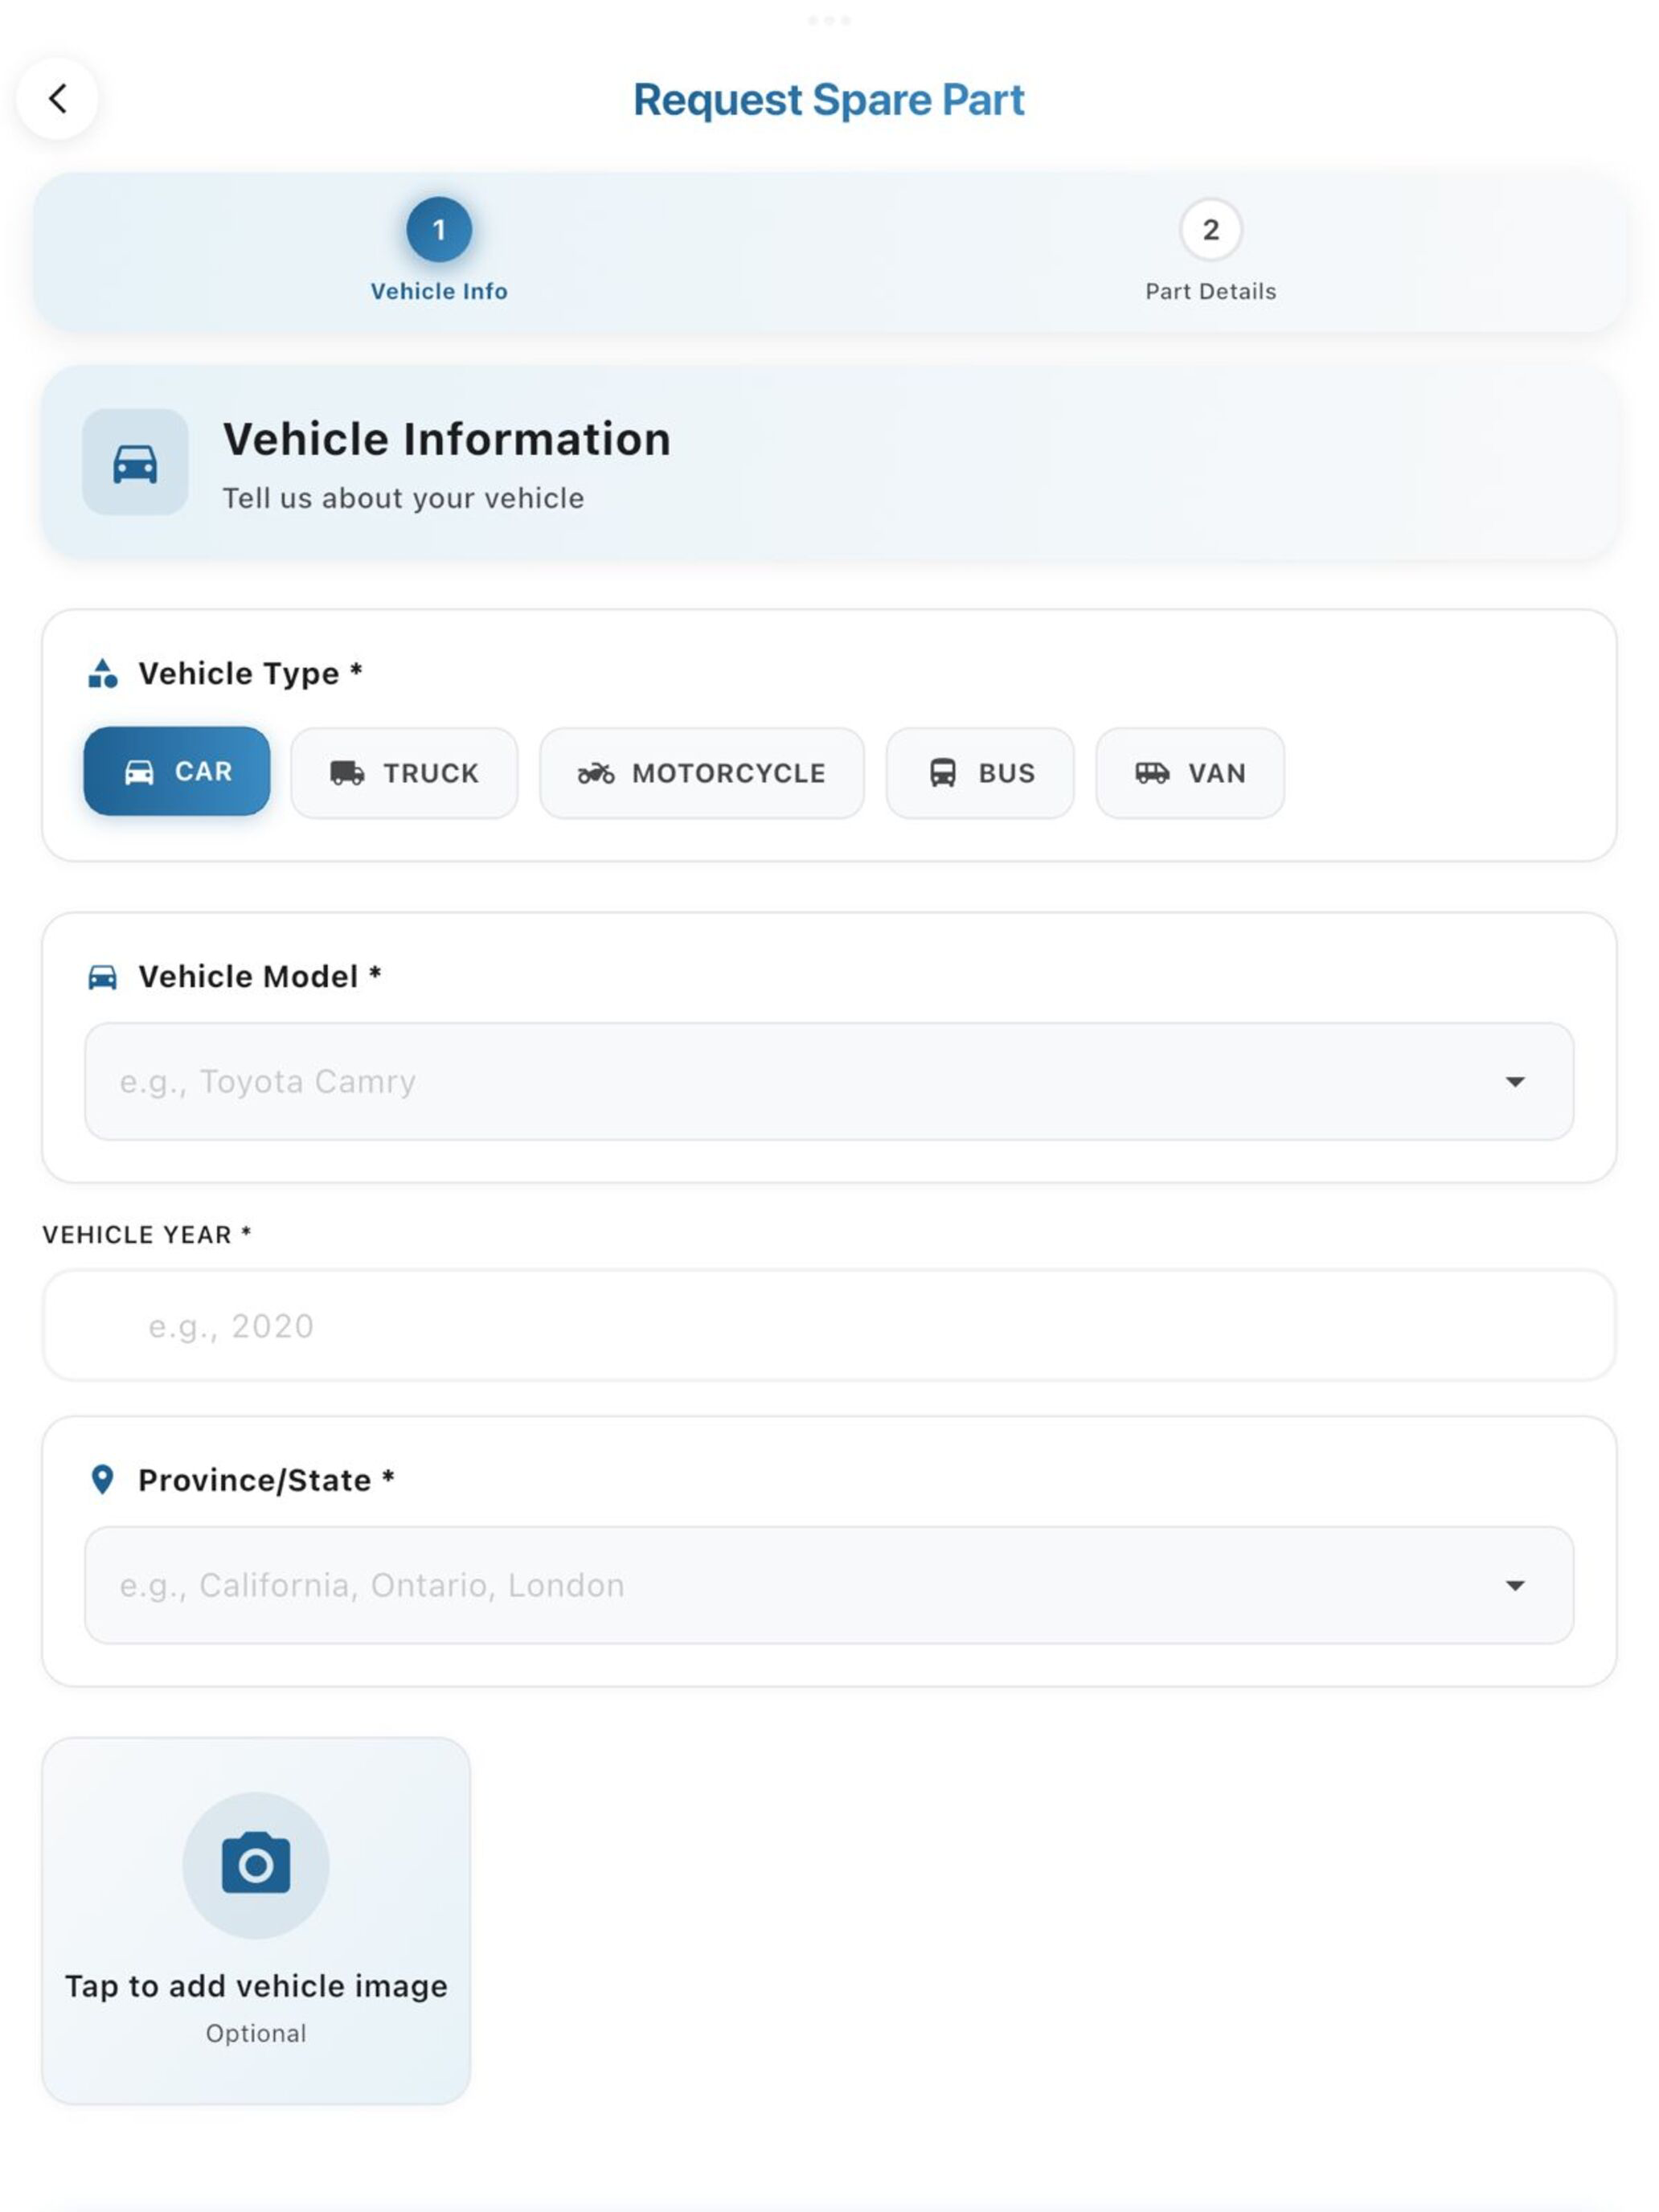Click the 'Optional' label under image upload
1659x2212 pixels.
pos(256,2033)
